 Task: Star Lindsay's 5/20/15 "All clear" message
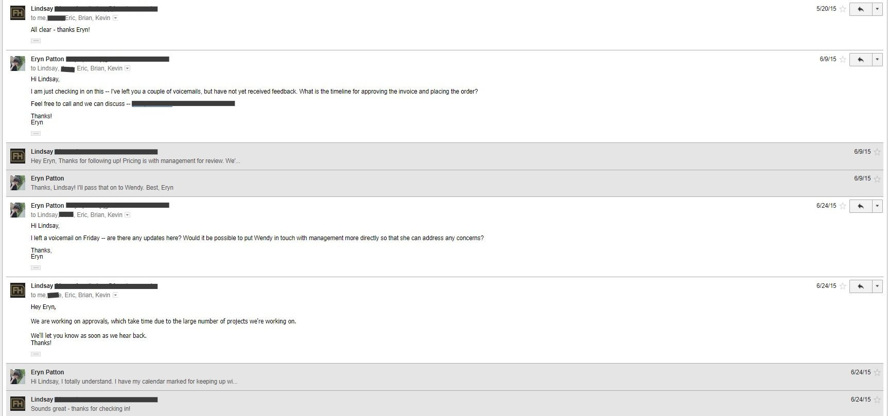click(843, 9)
